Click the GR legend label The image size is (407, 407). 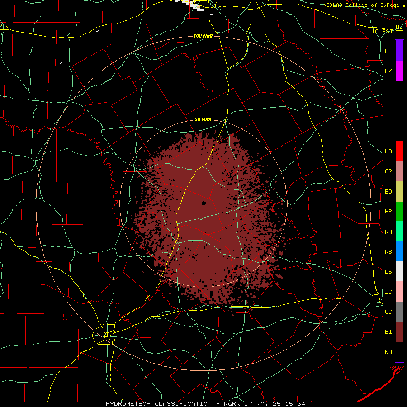388,171
